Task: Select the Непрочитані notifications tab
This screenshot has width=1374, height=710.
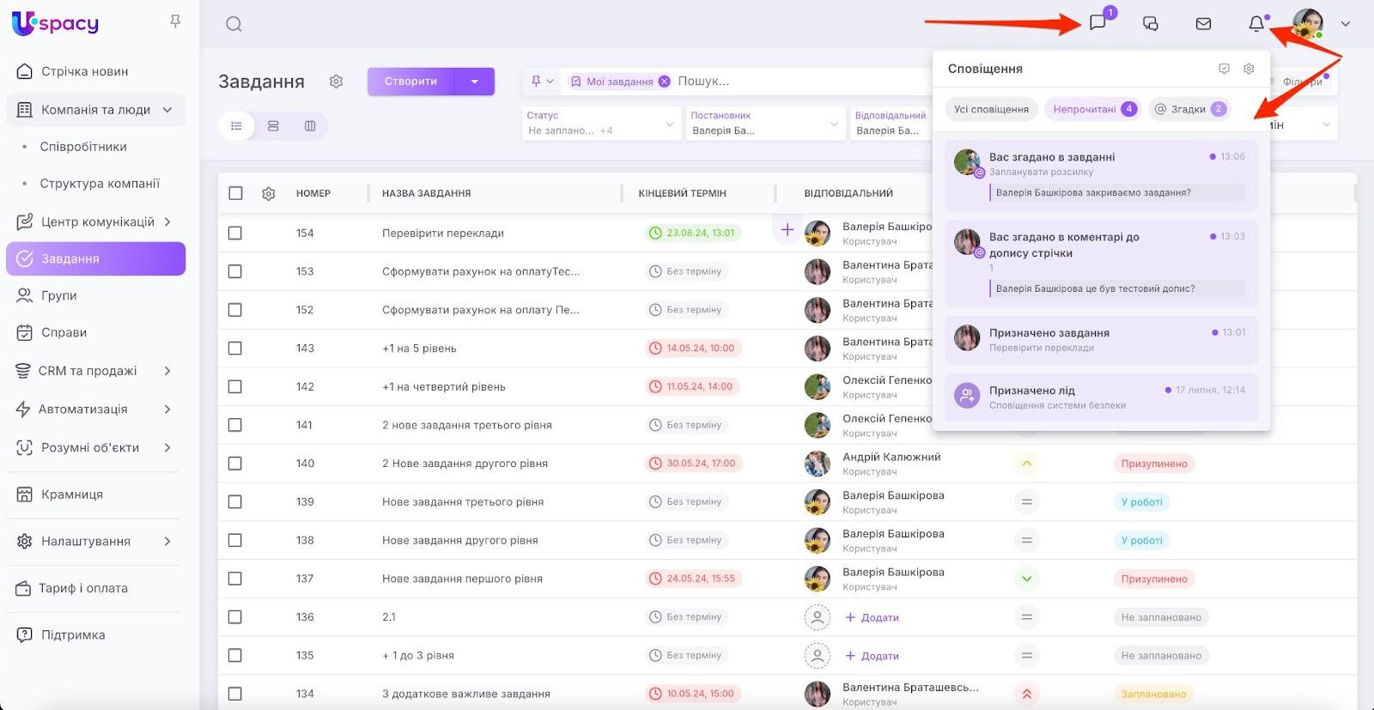Action: coord(1093,109)
